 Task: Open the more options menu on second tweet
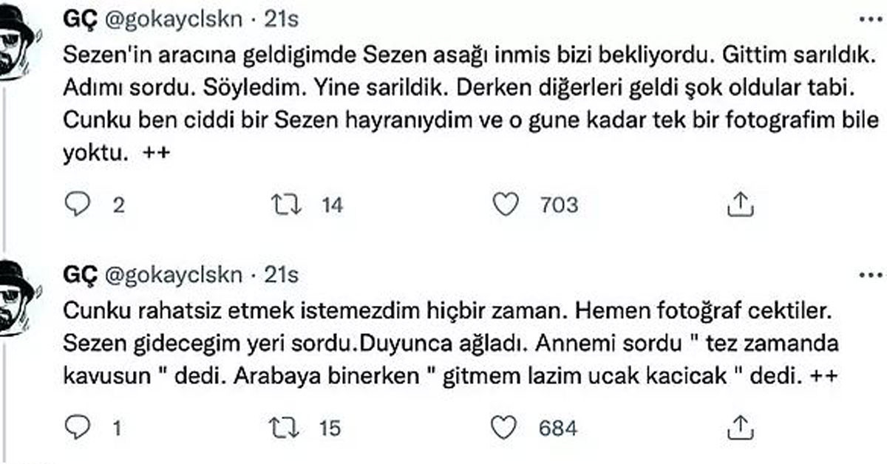click(x=874, y=276)
